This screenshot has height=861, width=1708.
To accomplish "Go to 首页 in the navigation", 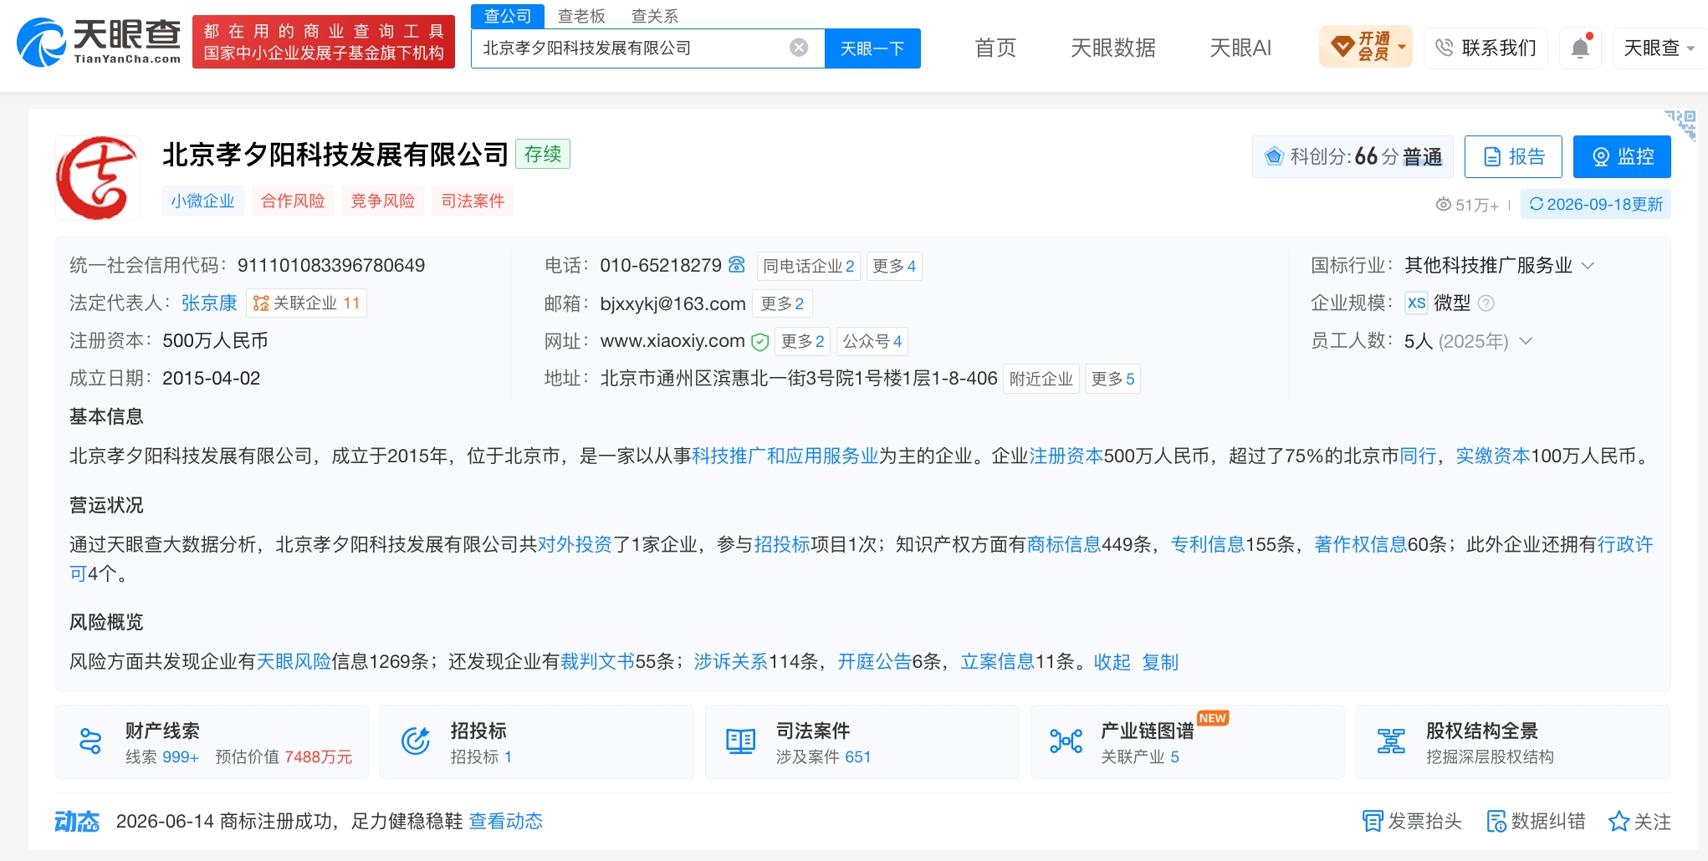I will point(995,48).
